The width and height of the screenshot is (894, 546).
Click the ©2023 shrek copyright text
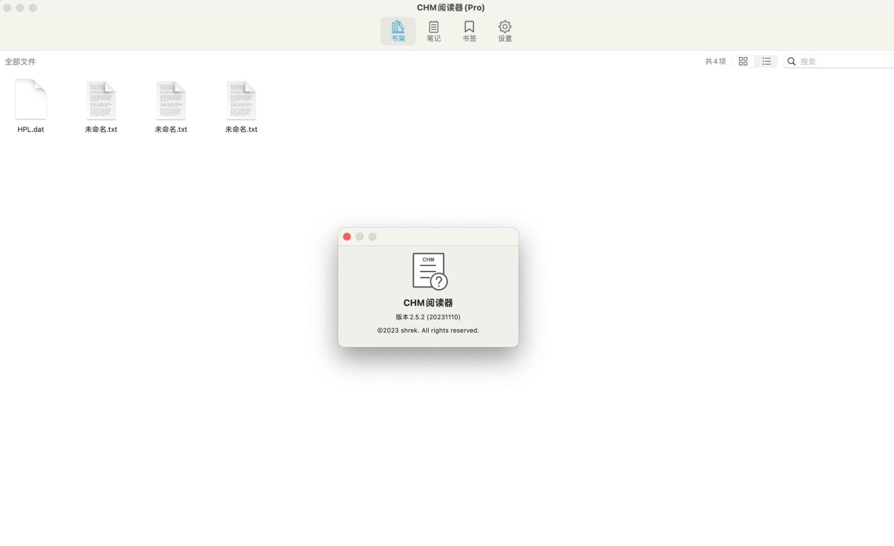(x=428, y=331)
